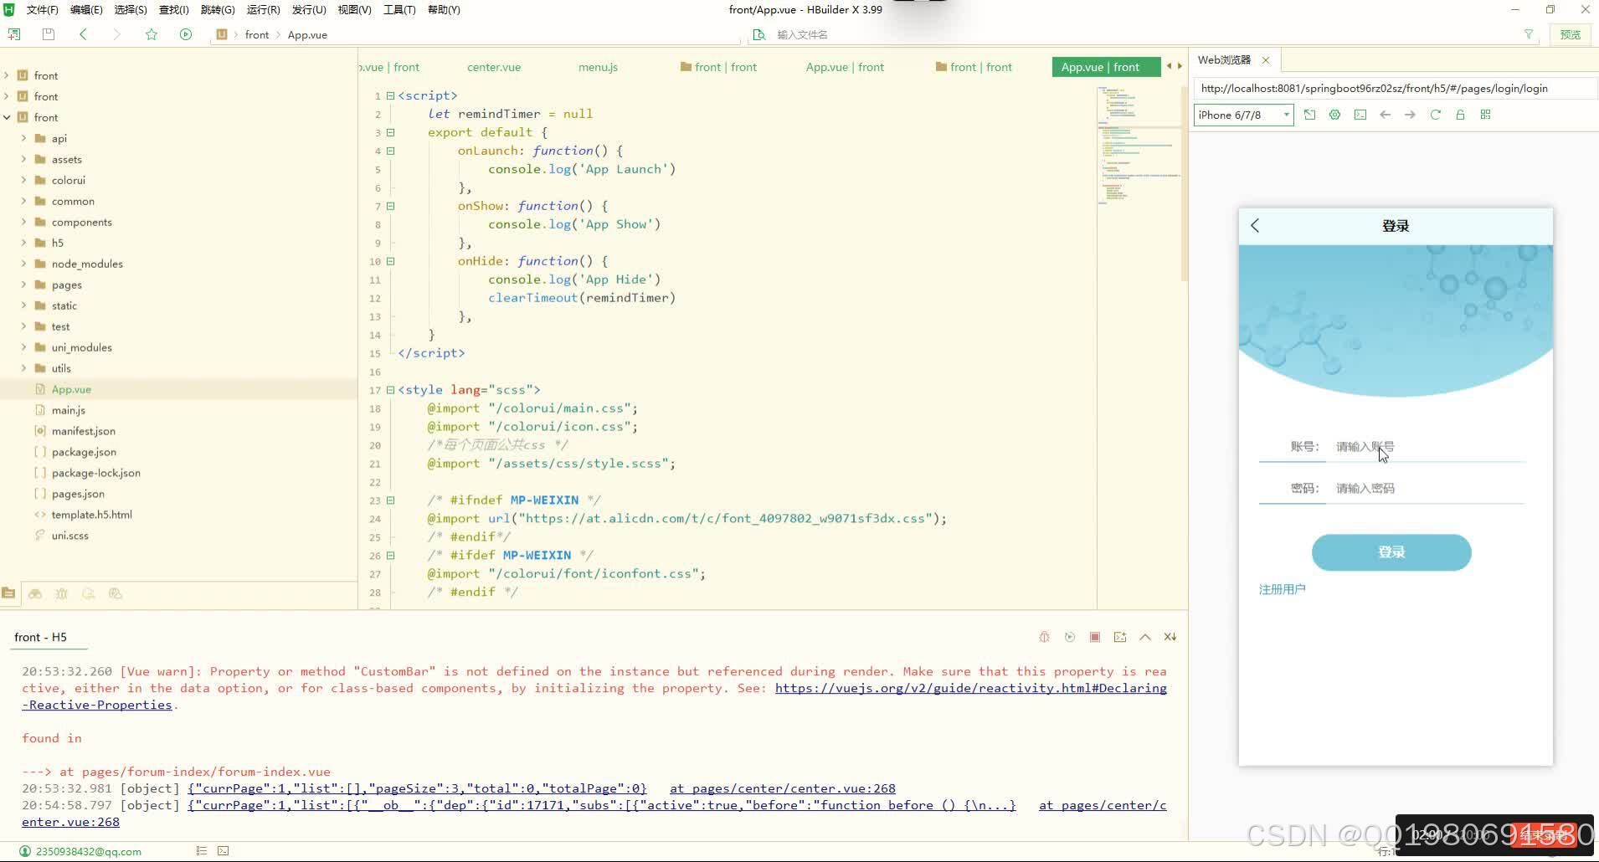
Task: Click the rerun icon in console toolbar
Action: tap(1069, 637)
